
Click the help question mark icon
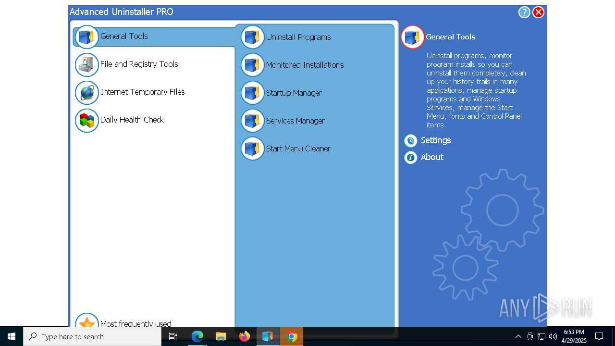coord(524,12)
